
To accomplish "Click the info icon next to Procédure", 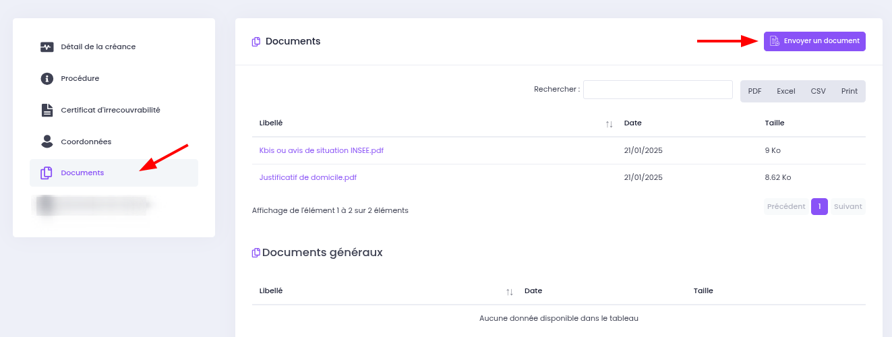I will click(47, 79).
